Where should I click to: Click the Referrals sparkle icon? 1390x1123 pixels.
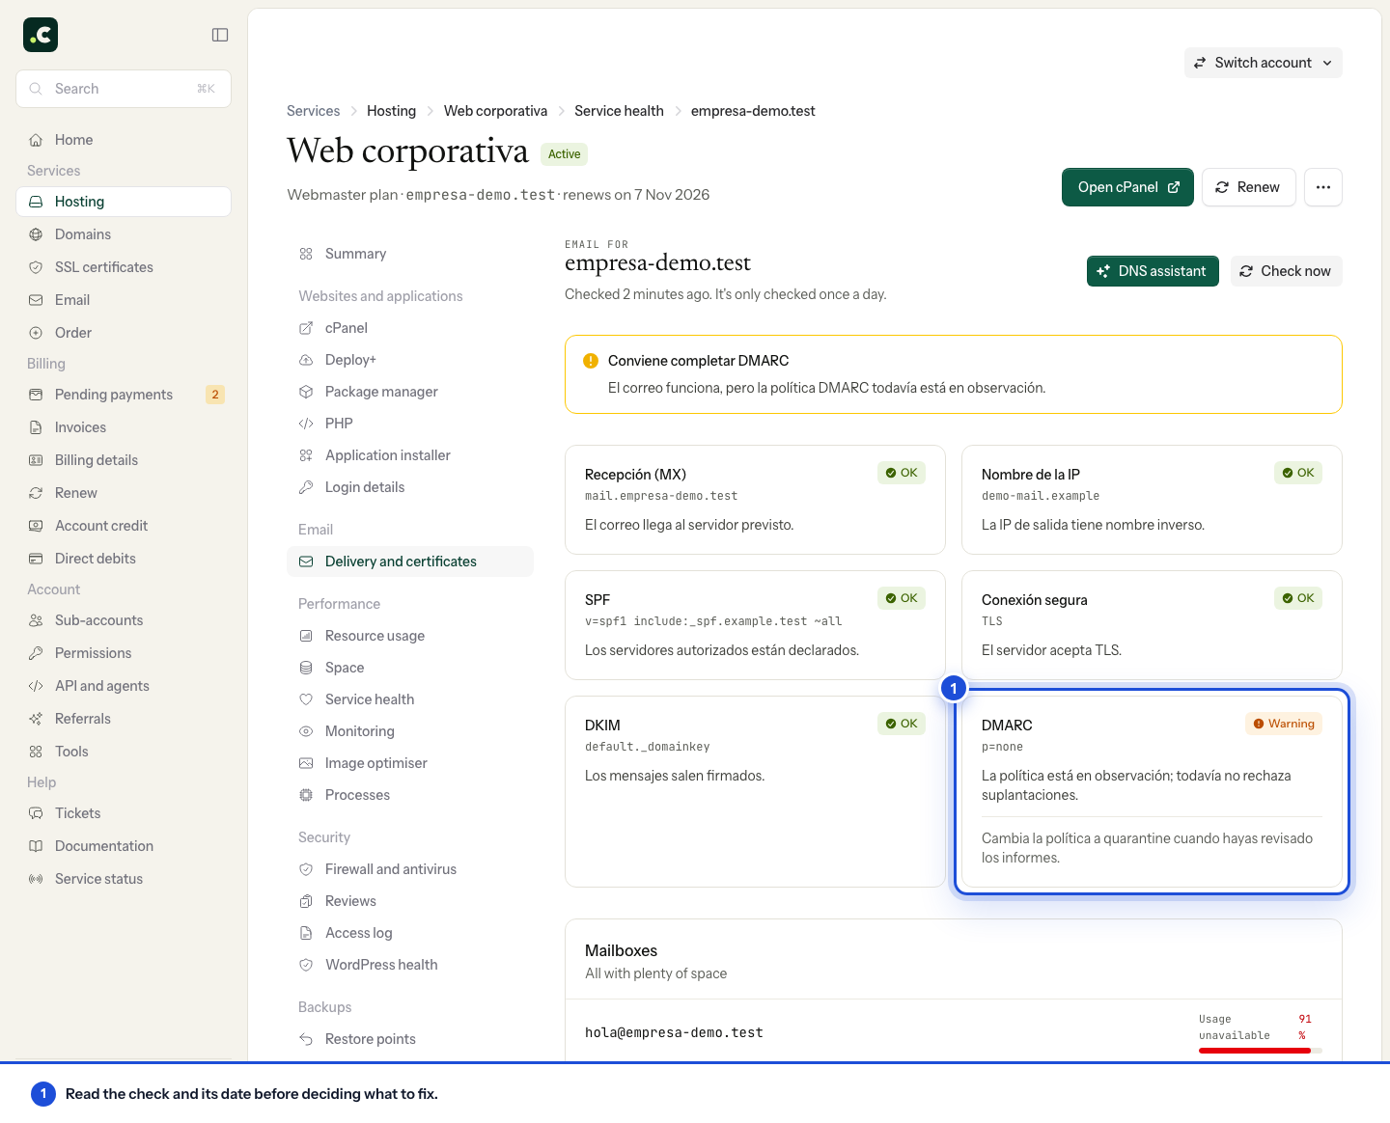(36, 719)
